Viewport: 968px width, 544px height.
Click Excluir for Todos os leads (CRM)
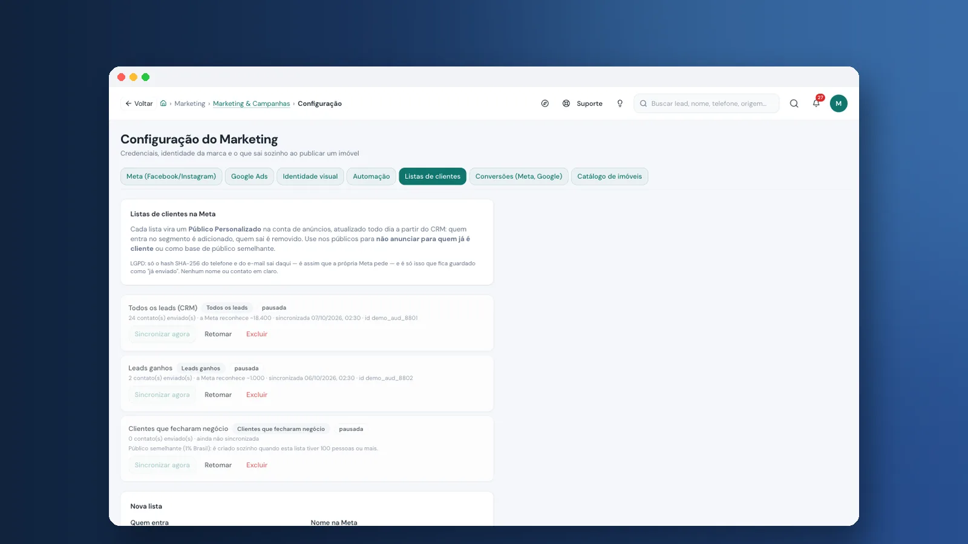click(x=257, y=334)
